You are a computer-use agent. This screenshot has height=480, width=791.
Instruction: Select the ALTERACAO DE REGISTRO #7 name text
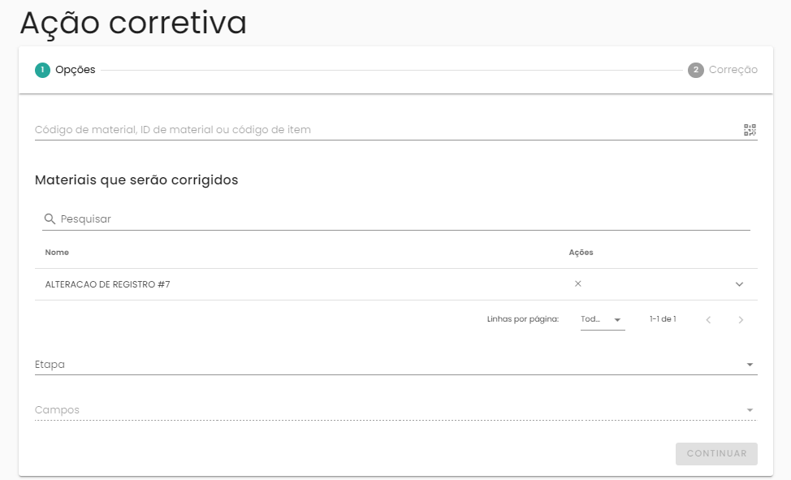pyautogui.click(x=107, y=285)
